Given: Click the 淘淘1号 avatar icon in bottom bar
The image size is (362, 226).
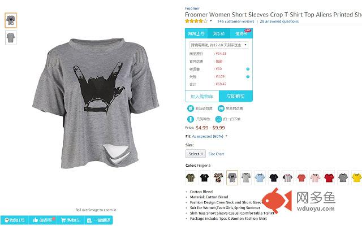Looking at the screenshot, I should tap(7, 220).
